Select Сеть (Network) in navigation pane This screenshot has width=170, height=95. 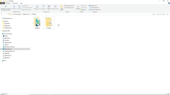(x=5, y=61)
